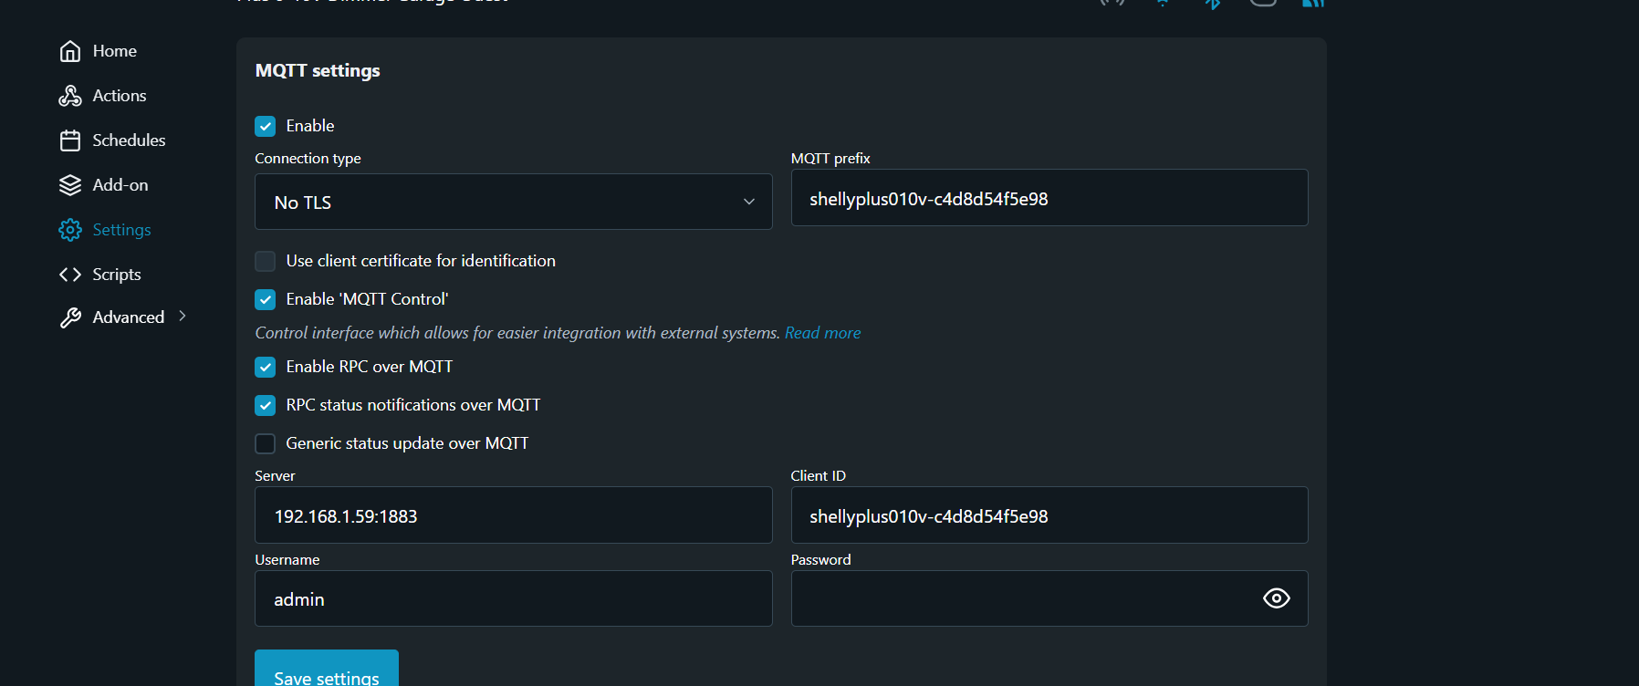1639x686 pixels.
Task: Open the Add-on layers icon
Action: click(x=70, y=185)
